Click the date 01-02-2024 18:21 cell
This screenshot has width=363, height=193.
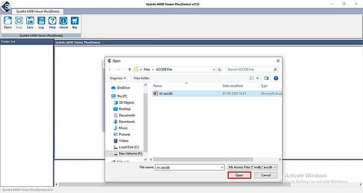point(234,93)
